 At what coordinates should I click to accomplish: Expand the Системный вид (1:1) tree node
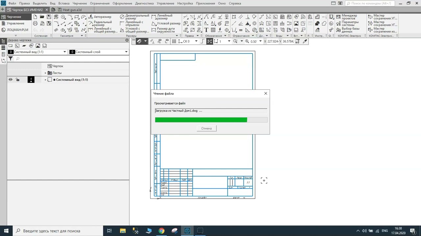click(45, 80)
